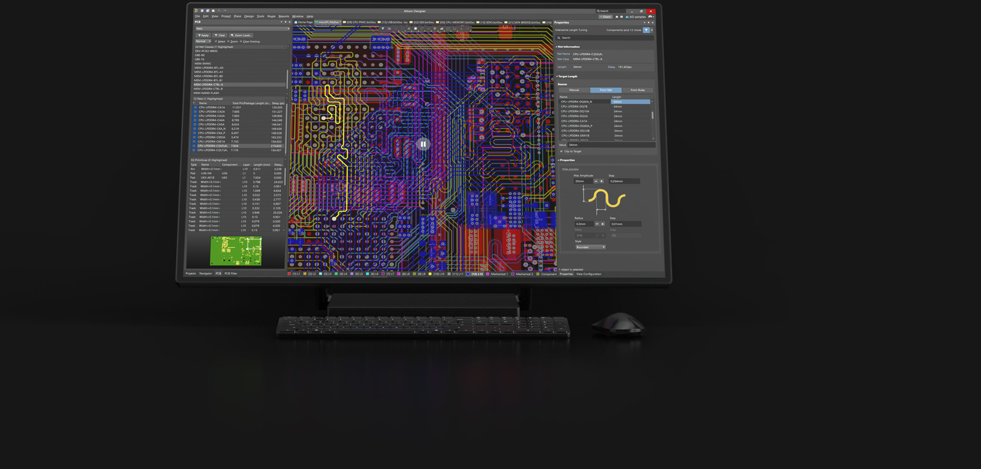This screenshot has width=981, height=469.
Task: Open the Normal mode dropdown
Action: (203, 41)
